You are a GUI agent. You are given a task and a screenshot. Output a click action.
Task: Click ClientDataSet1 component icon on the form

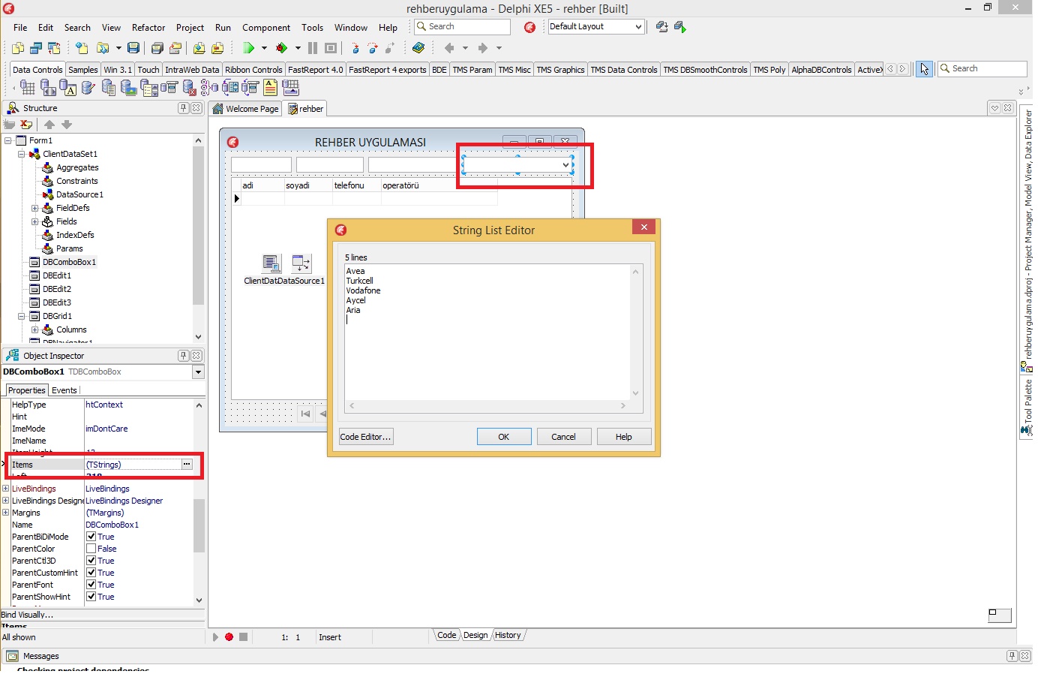tap(271, 263)
